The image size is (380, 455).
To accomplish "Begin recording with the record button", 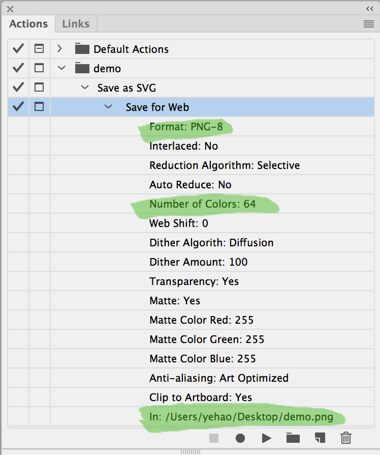I will (240, 438).
